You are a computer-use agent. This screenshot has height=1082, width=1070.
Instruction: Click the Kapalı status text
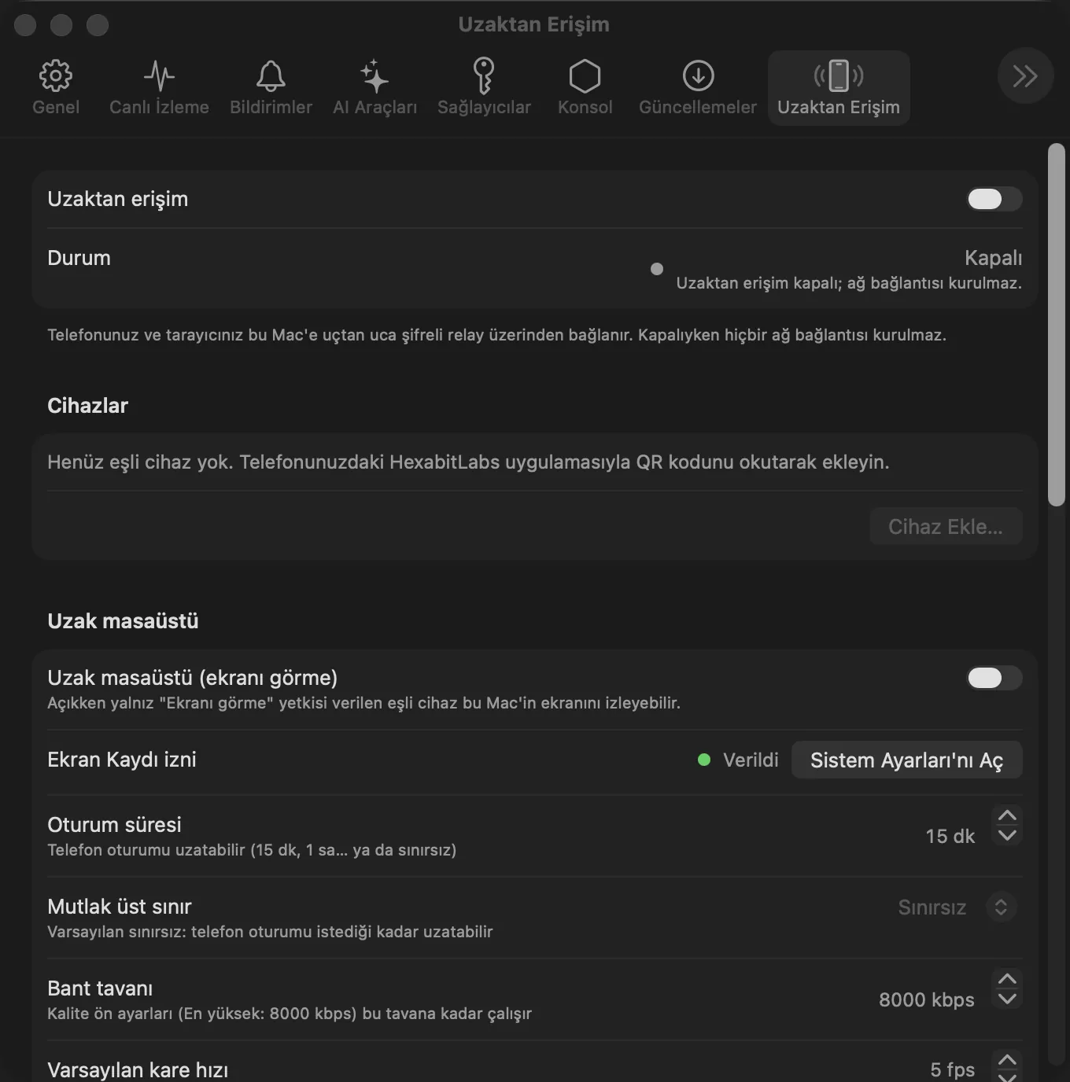click(993, 258)
